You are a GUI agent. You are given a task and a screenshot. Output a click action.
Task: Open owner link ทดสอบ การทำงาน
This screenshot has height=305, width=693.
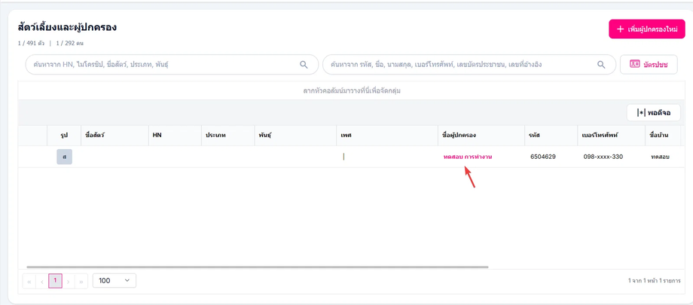[468, 157]
